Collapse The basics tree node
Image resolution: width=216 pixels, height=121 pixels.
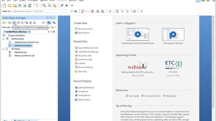(3, 49)
